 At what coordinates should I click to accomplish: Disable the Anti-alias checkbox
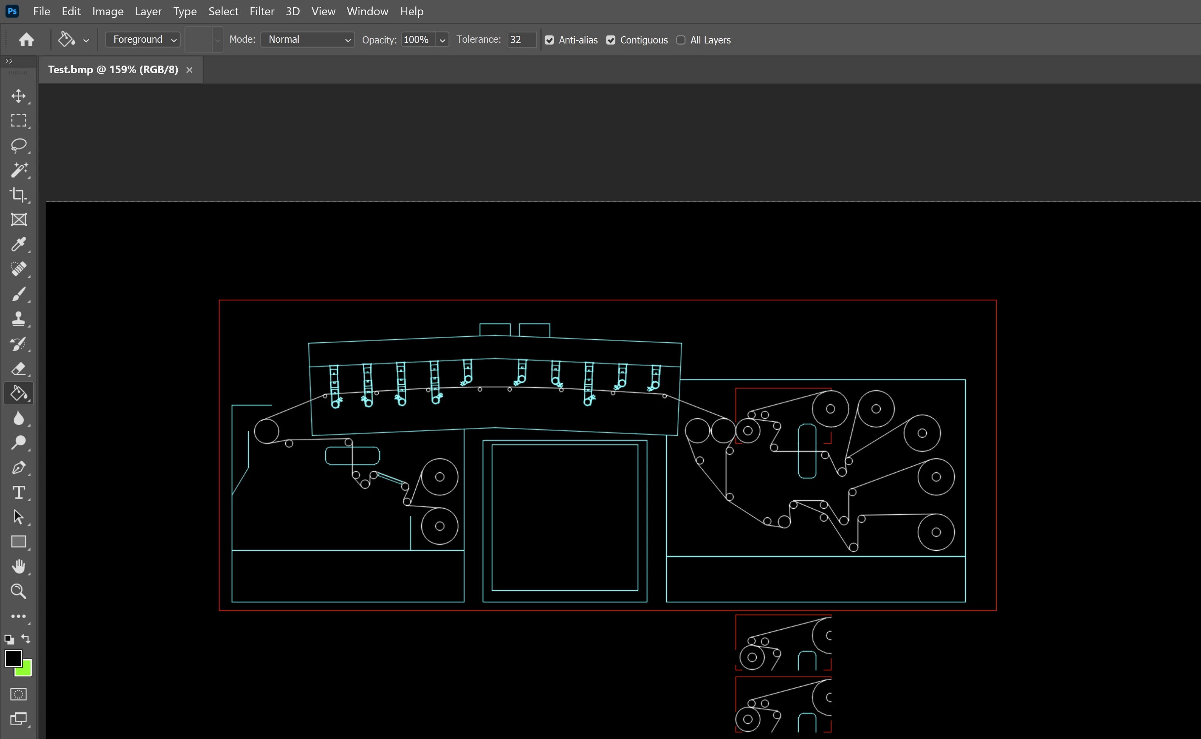pyautogui.click(x=550, y=40)
